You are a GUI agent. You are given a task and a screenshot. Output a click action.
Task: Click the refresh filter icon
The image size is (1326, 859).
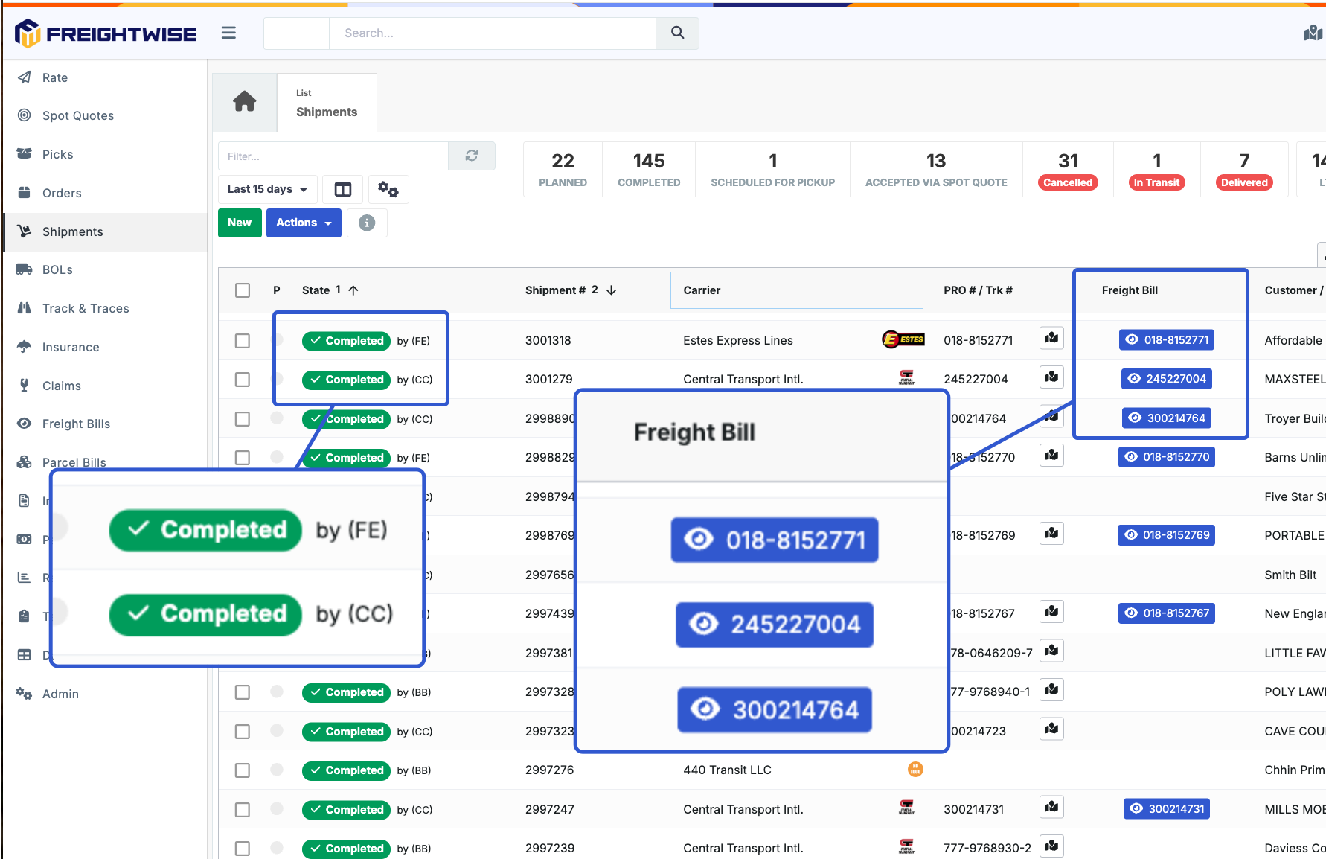[472, 156]
